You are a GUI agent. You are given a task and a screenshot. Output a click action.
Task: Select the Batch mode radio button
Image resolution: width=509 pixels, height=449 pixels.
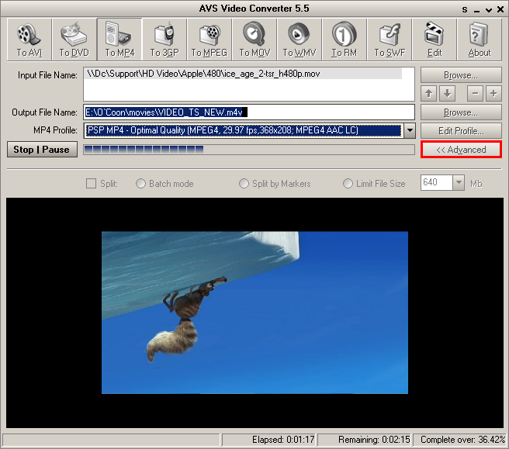click(x=140, y=183)
